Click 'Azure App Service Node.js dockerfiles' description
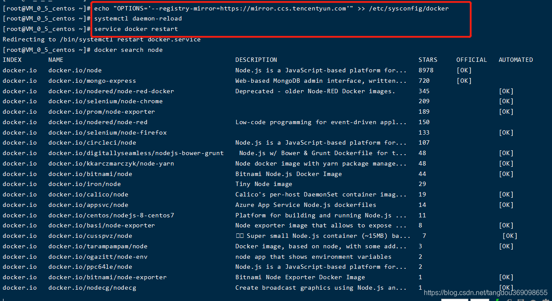The height and width of the screenshot is (301, 552). (x=306, y=205)
